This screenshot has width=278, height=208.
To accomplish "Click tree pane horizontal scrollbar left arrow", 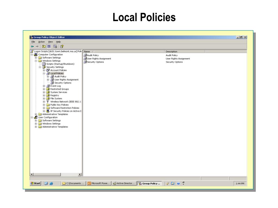I will (x=32, y=174).
